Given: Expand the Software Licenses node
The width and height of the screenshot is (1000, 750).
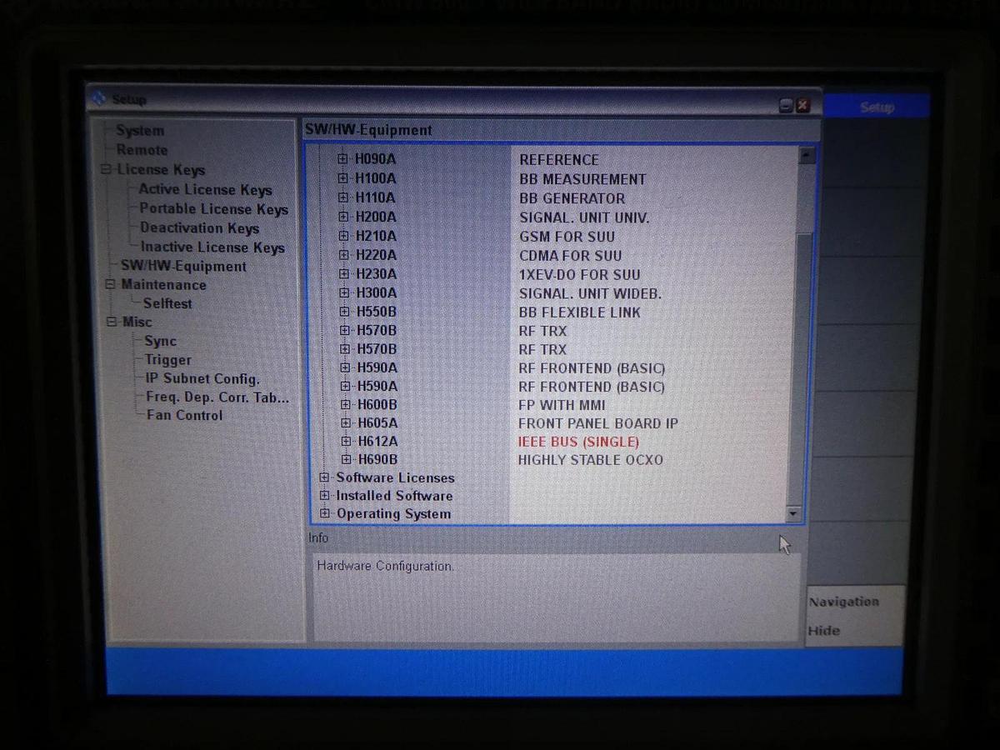Looking at the screenshot, I should (325, 477).
